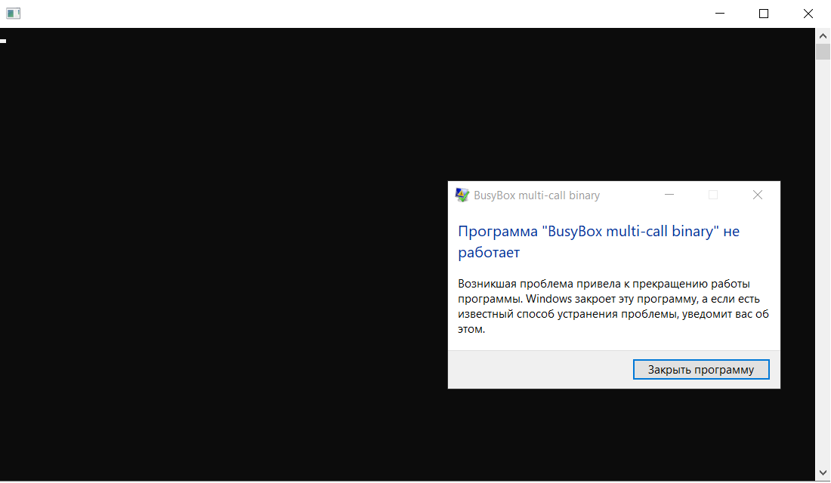
Task: Click the blue heading "Программа BusyBox multi-call binary не работает"
Action: click(598, 241)
